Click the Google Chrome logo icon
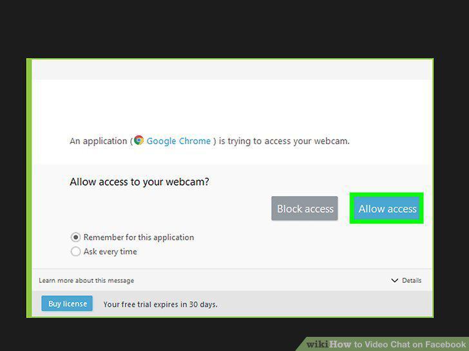The height and width of the screenshot is (351, 469). click(139, 140)
